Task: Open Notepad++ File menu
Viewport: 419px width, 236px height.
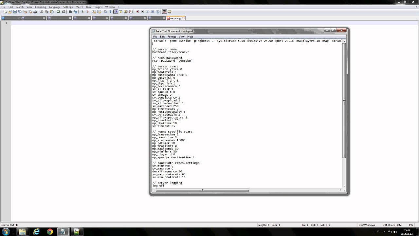Action: coord(3,7)
